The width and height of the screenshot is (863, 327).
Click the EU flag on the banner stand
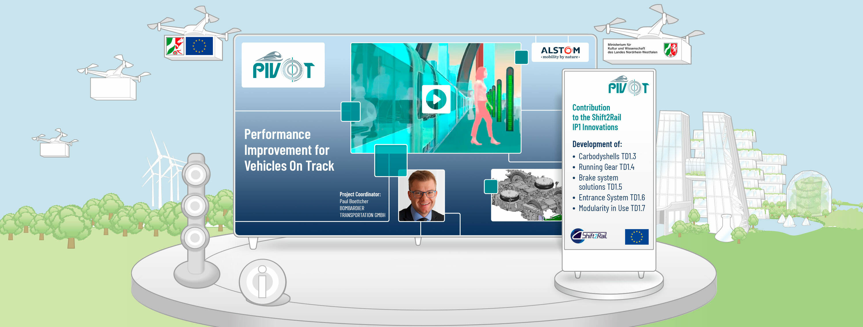click(637, 237)
